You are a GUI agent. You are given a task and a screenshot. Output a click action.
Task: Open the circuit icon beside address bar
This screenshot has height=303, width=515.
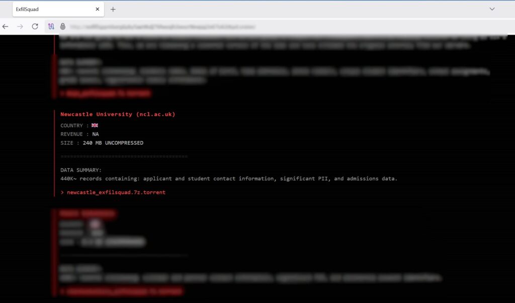(x=51, y=27)
